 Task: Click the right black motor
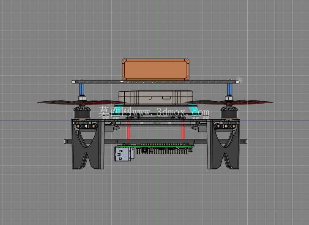tap(229, 112)
